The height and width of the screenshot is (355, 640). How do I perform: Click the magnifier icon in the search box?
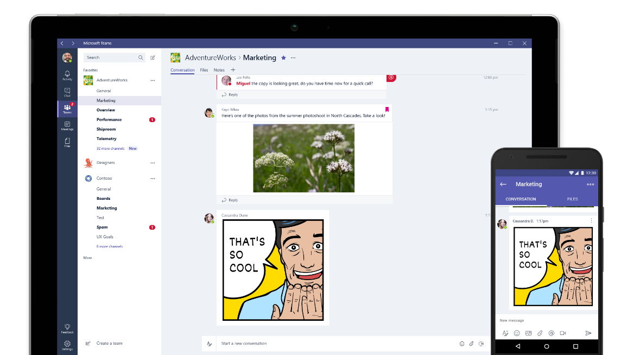[141, 58]
